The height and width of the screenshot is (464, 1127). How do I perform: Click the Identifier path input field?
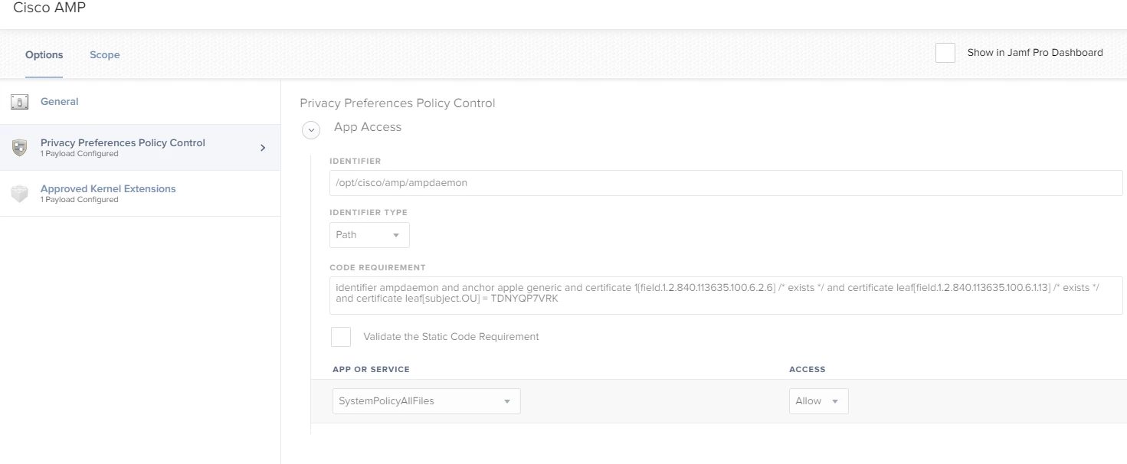(x=726, y=183)
